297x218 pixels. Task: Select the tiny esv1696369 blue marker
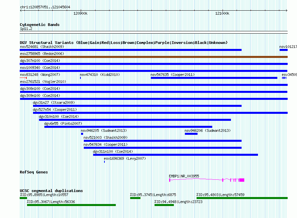(x=104, y=162)
